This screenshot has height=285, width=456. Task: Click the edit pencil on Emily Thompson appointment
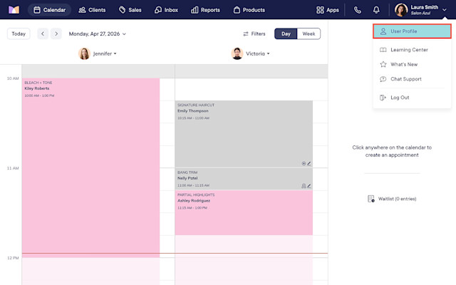tap(309, 163)
